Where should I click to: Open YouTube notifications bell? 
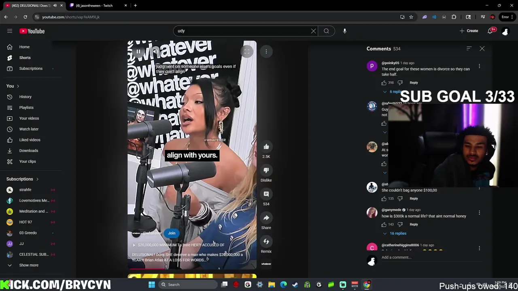pos(490,31)
